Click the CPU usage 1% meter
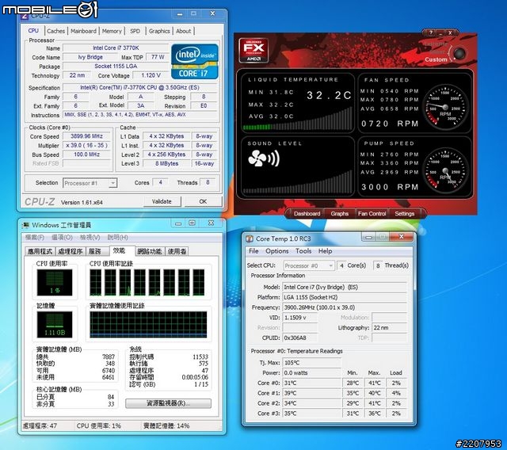The height and width of the screenshot is (450, 507). tap(55, 283)
